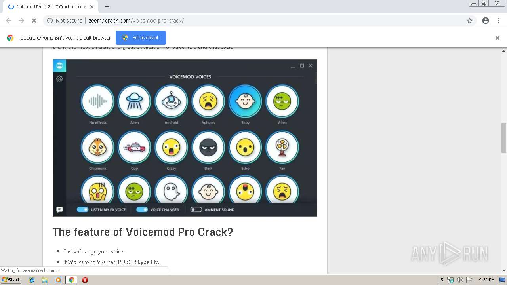Select the green zombie Alien voice
This screenshot has width=507, height=285.
282,101
